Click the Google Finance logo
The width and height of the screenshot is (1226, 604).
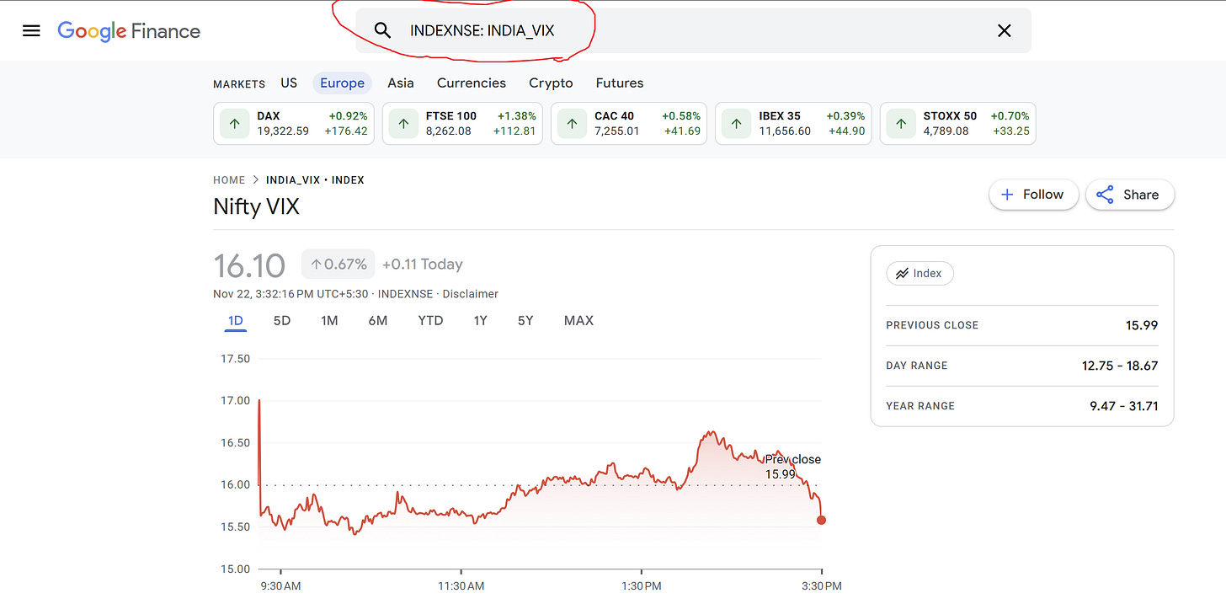pyautogui.click(x=128, y=31)
